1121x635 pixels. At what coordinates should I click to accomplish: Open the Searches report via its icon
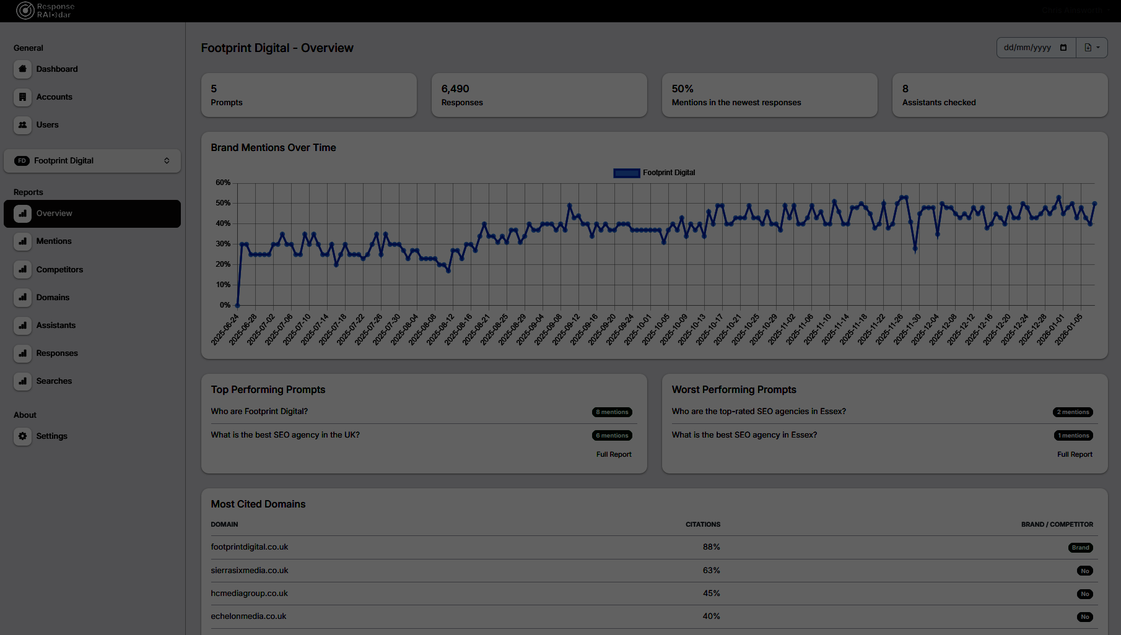(22, 381)
